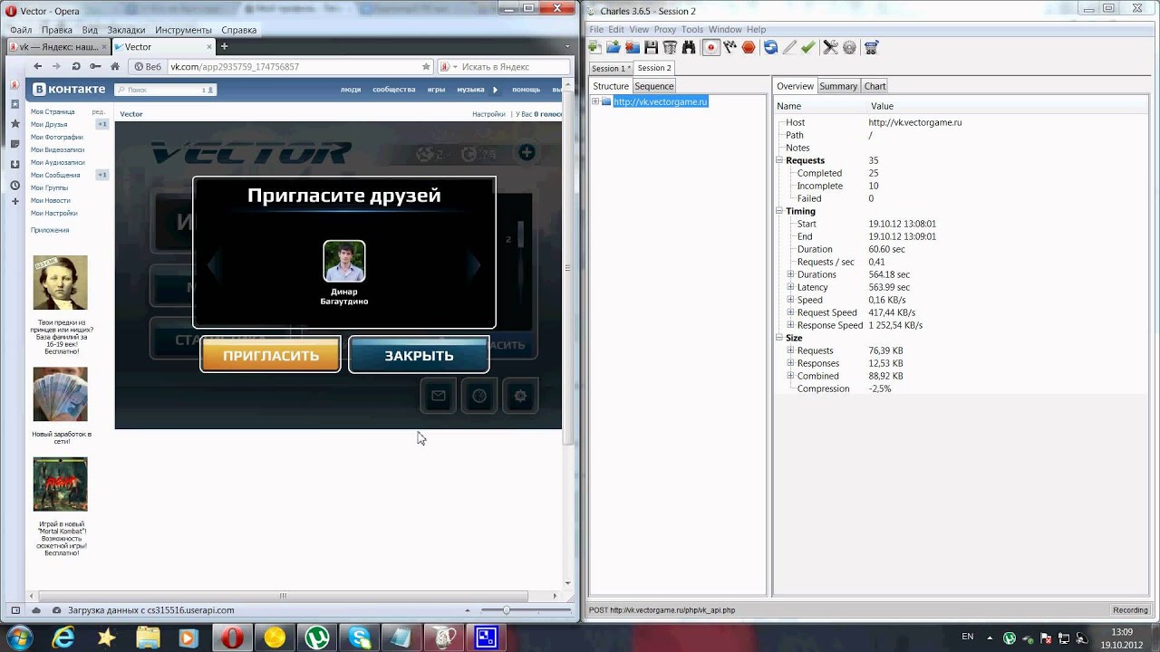Expand the vk.vectorgame.ru tree node
Screen dimensions: 1160x652
(595, 101)
